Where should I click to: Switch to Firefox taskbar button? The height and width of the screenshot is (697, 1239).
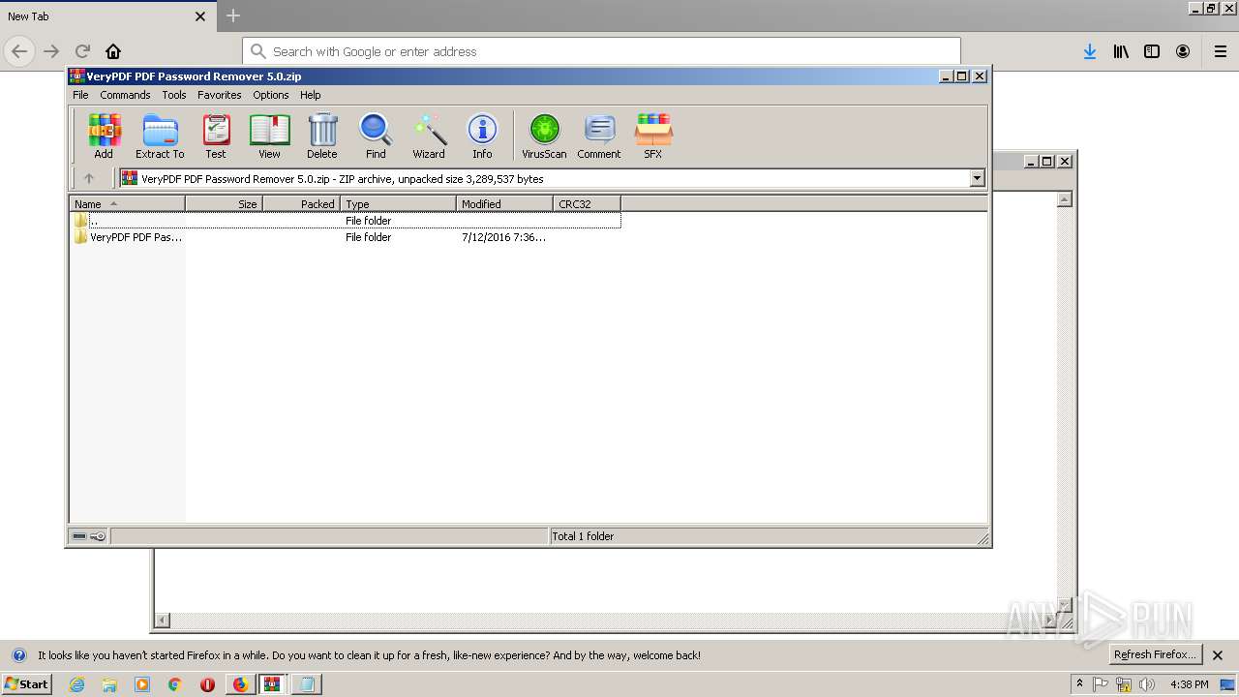pyautogui.click(x=240, y=684)
